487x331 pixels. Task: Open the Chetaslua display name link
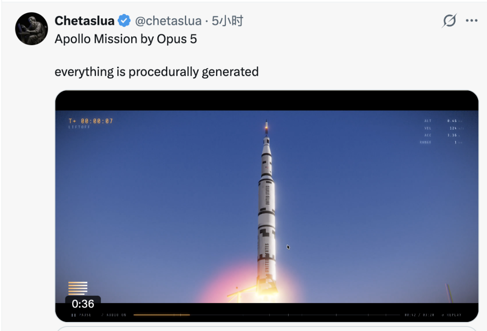point(84,21)
